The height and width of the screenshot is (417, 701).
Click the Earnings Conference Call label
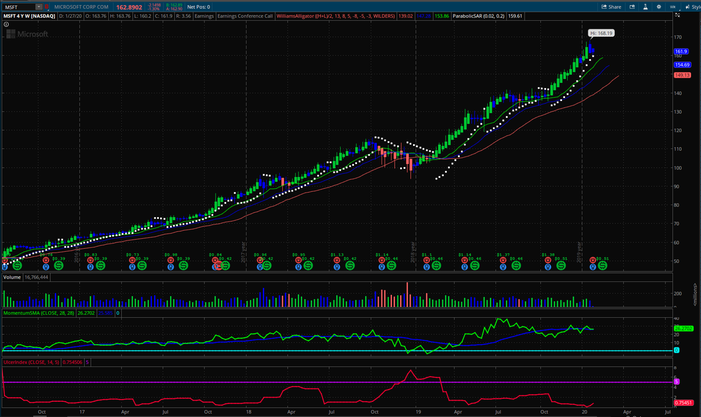click(x=245, y=16)
